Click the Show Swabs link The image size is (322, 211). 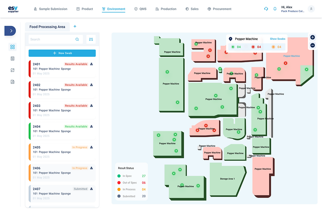[277, 39]
